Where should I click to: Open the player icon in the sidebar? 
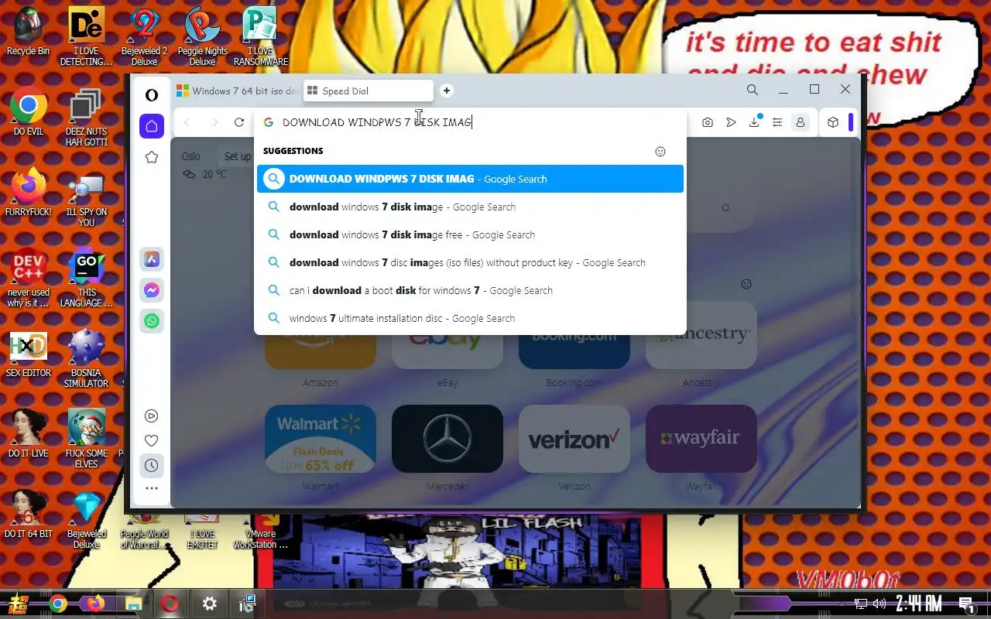152,416
